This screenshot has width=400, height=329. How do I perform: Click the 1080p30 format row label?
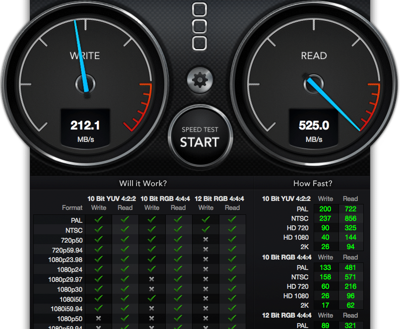click(x=70, y=290)
